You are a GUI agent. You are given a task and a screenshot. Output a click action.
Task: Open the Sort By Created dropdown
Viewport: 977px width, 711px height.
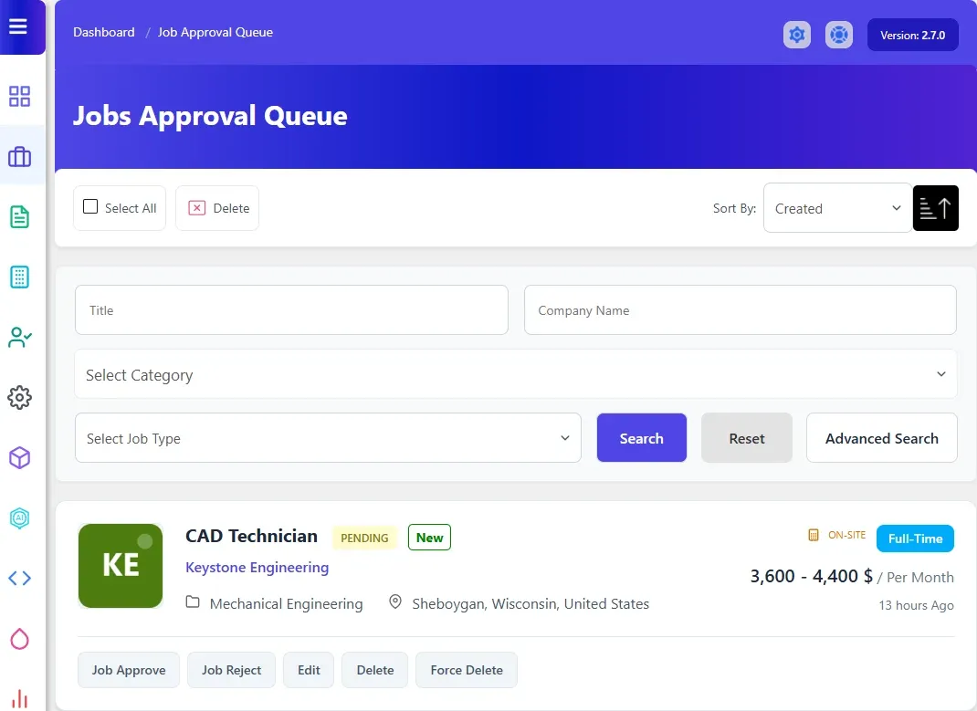coord(838,208)
